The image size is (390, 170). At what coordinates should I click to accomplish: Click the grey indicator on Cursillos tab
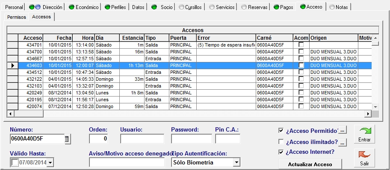(x=182, y=7)
